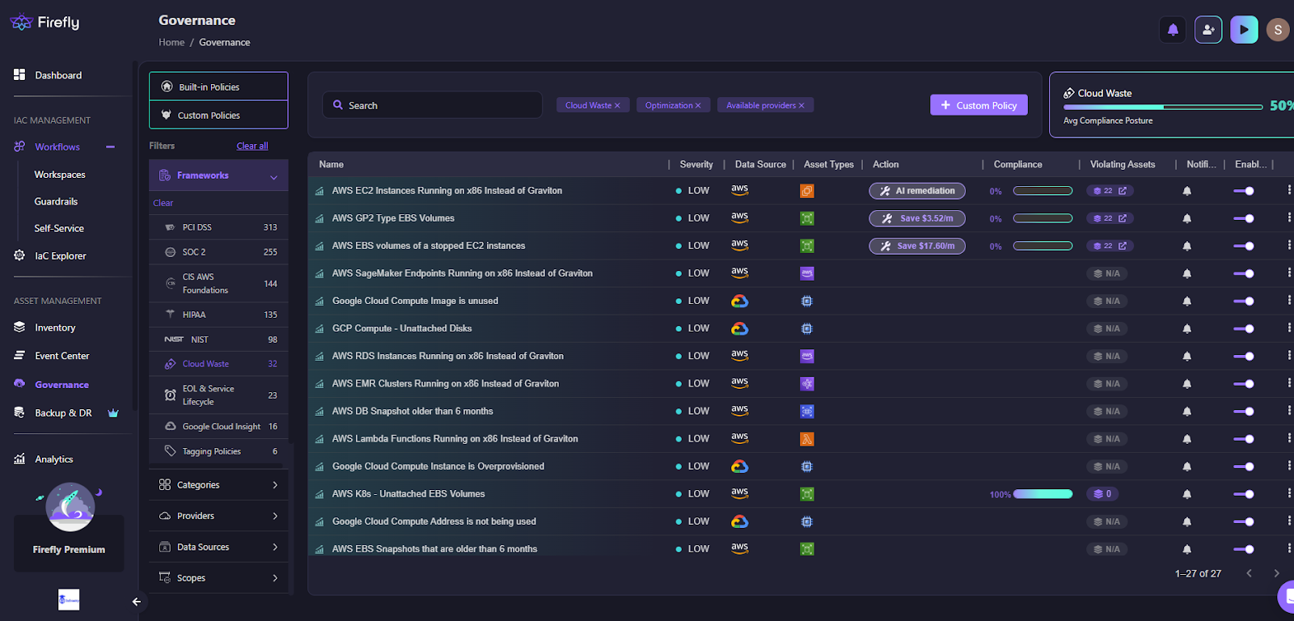Click the Google Cloud icon in Compute Image unused row

pyautogui.click(x=739, y=301)
